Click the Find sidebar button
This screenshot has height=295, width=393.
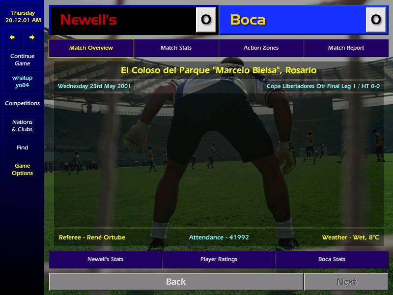click(22, 147)
